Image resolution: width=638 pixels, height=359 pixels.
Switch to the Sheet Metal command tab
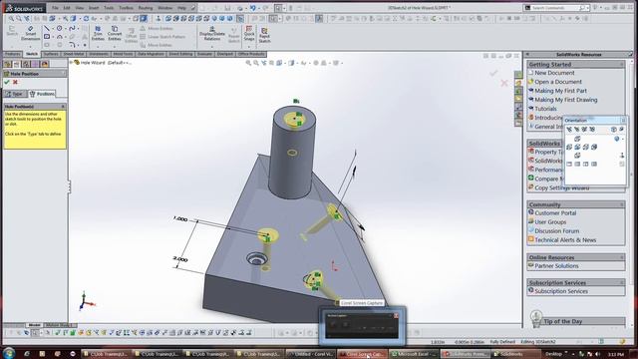73,54
